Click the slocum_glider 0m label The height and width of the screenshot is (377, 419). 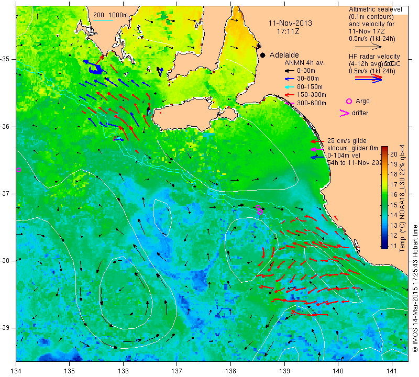[x=352, y=148]
